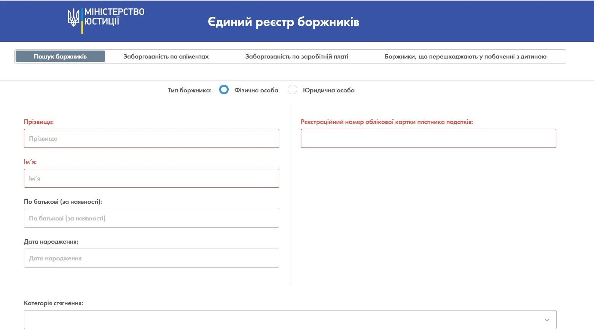Click the Категорія стягнення label

(53, 303)
